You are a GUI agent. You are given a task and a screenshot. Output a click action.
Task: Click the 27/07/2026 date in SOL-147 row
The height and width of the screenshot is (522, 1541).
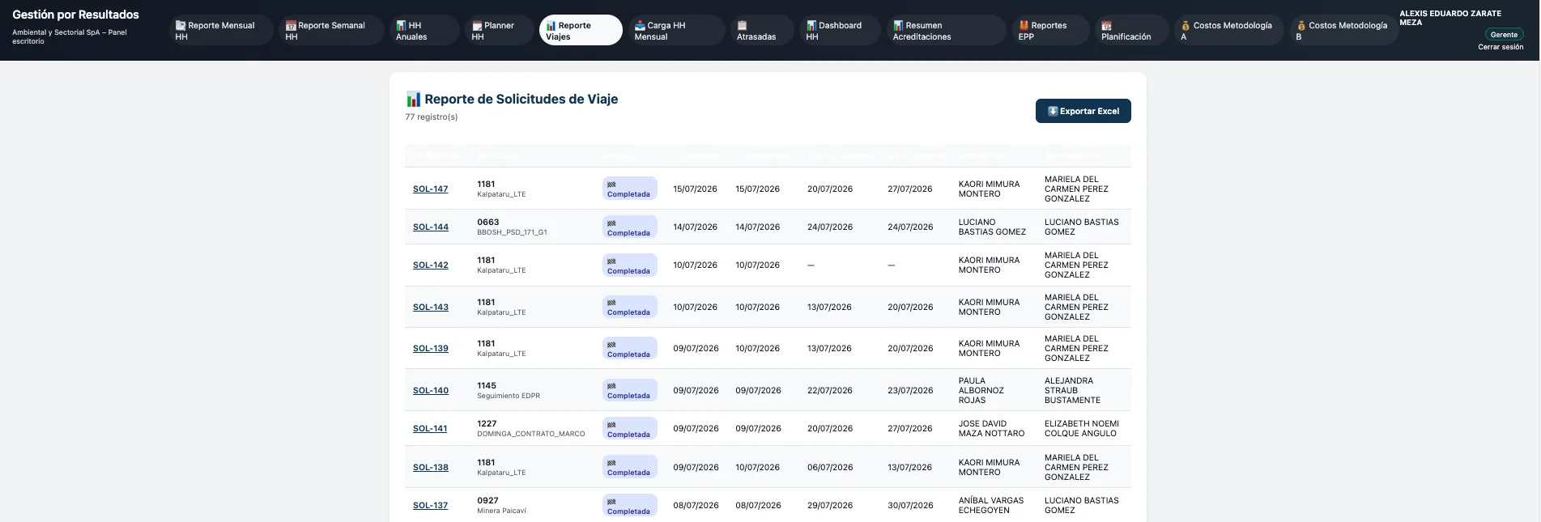pyautogui.click(x=909, y=189)
